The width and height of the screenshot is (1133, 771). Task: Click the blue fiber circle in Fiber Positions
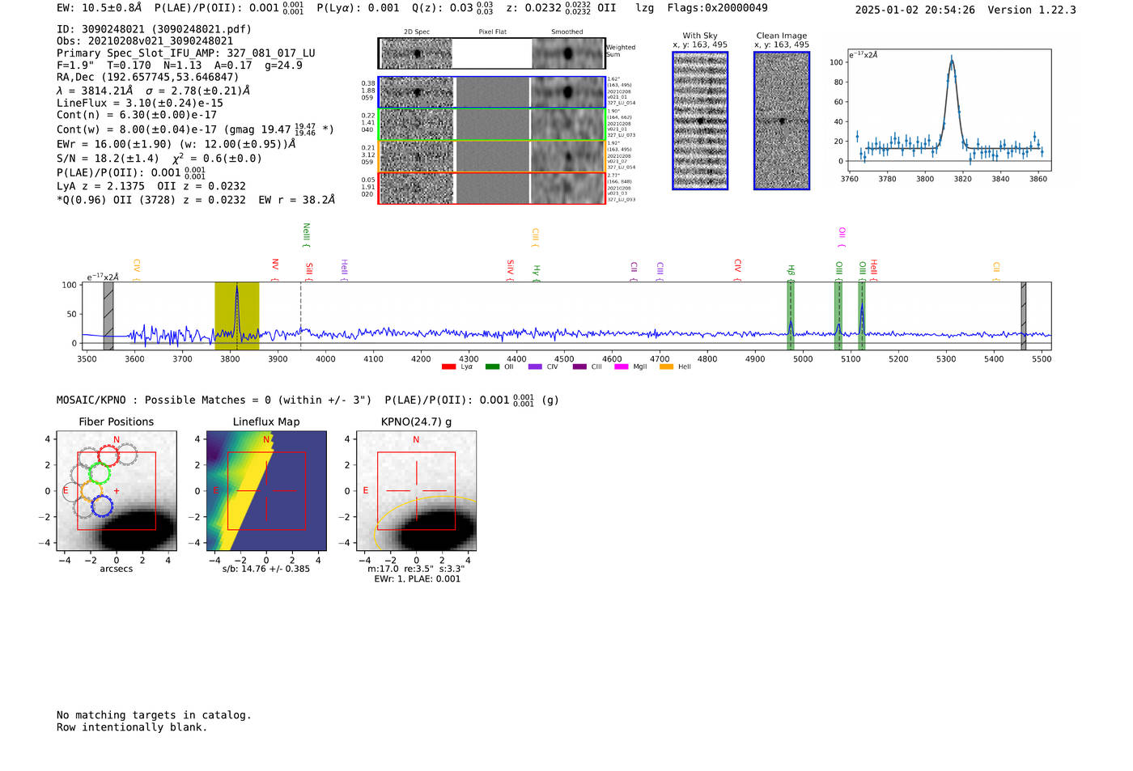click(102, 506)
